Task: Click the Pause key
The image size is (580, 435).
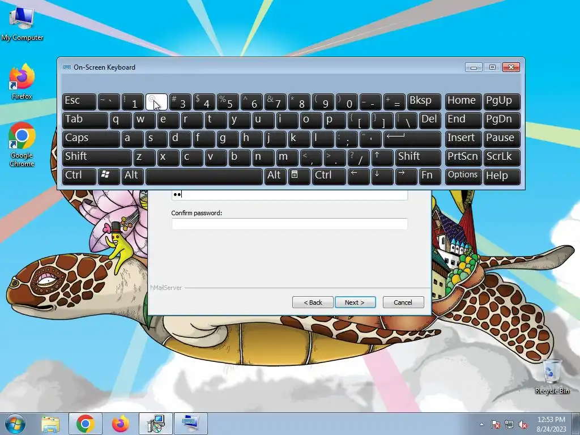Action: [502, 139]
